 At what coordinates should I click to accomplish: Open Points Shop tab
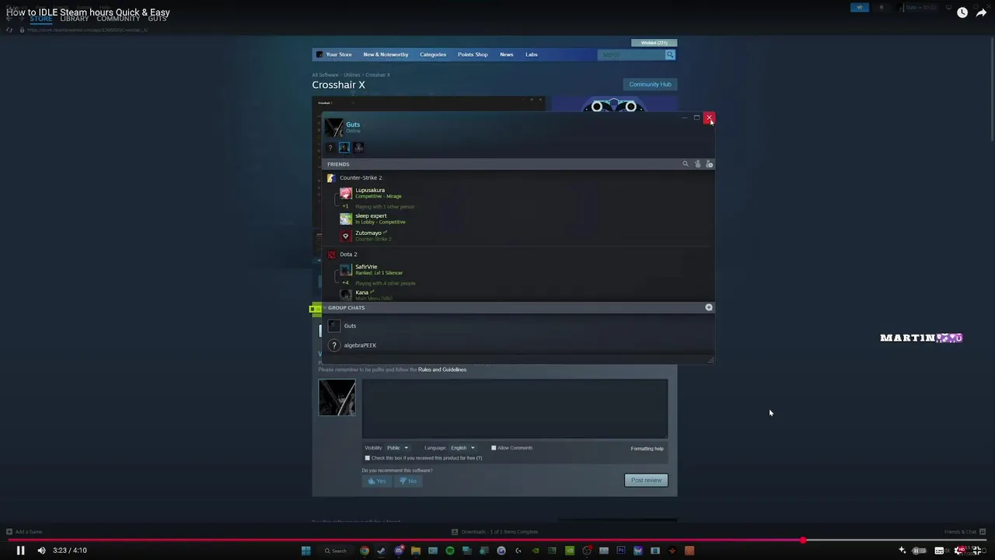point(473,54)
